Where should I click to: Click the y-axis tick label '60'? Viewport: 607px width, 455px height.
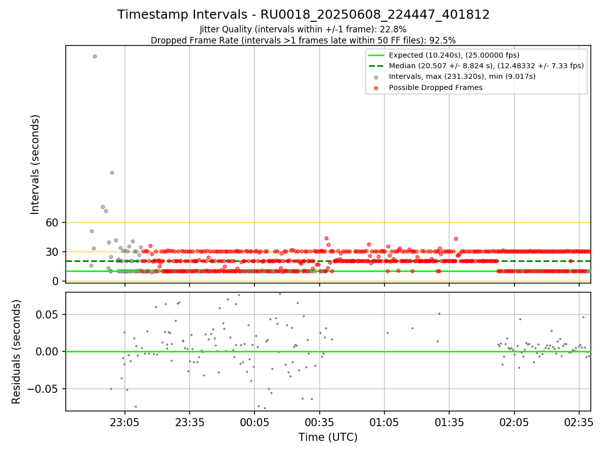(53, 222)
